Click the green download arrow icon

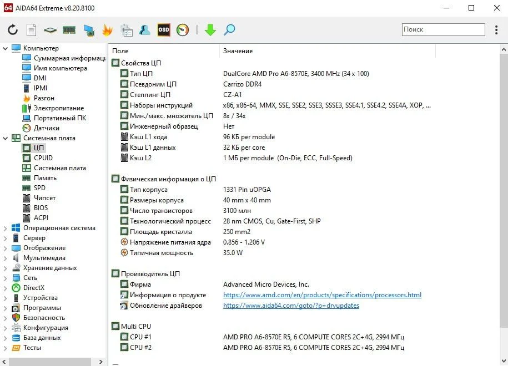[x=210, y=30]
